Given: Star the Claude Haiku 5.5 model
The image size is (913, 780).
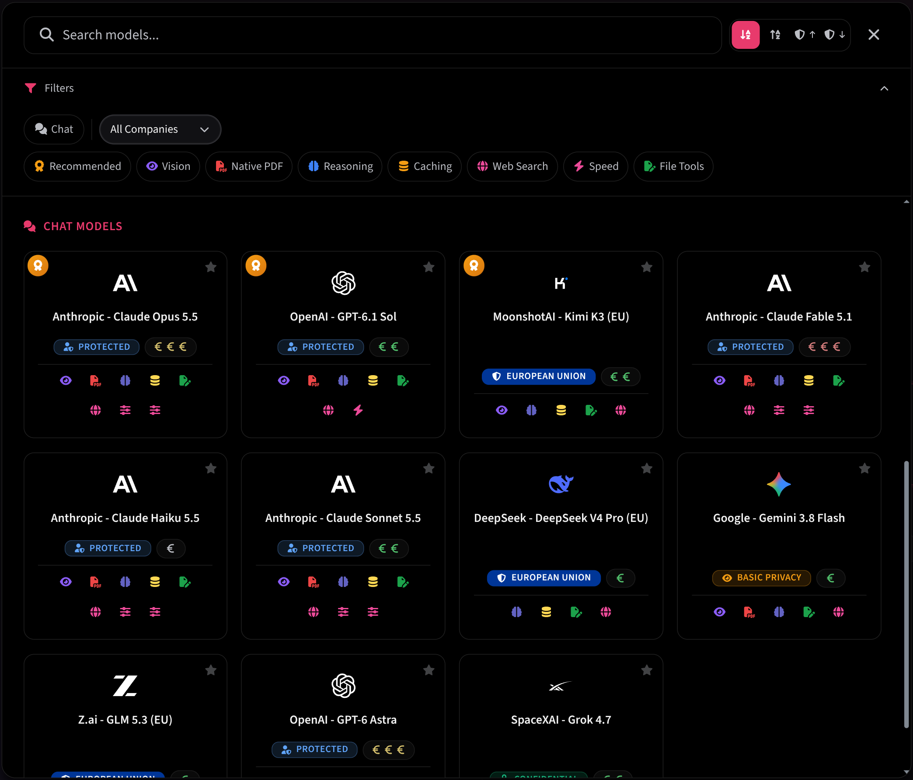Looking at the screenshot, I should coord(211,468).
